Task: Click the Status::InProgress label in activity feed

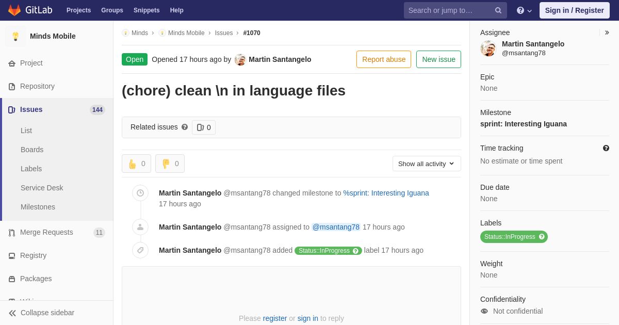Action: [x=328, y=251]
